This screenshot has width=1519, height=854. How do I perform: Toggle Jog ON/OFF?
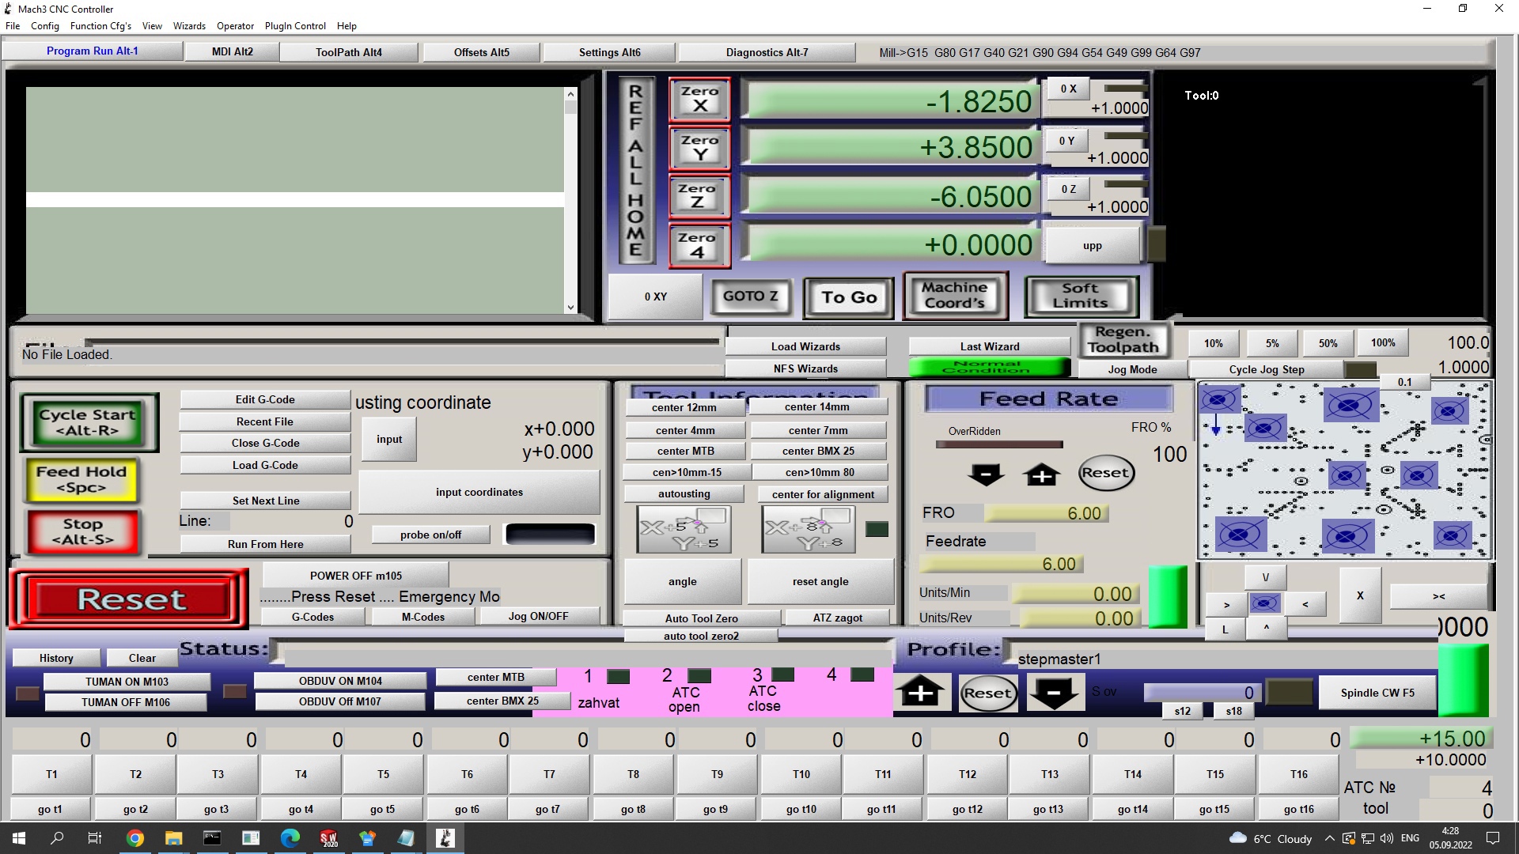point(538,616)
